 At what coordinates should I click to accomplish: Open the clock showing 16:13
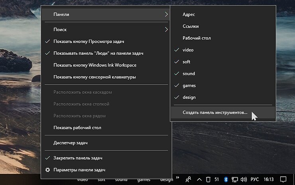click(x=268, y=179)
